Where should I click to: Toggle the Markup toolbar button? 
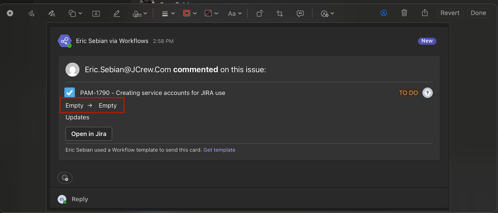pyautogui.click(x=384, y=13)
